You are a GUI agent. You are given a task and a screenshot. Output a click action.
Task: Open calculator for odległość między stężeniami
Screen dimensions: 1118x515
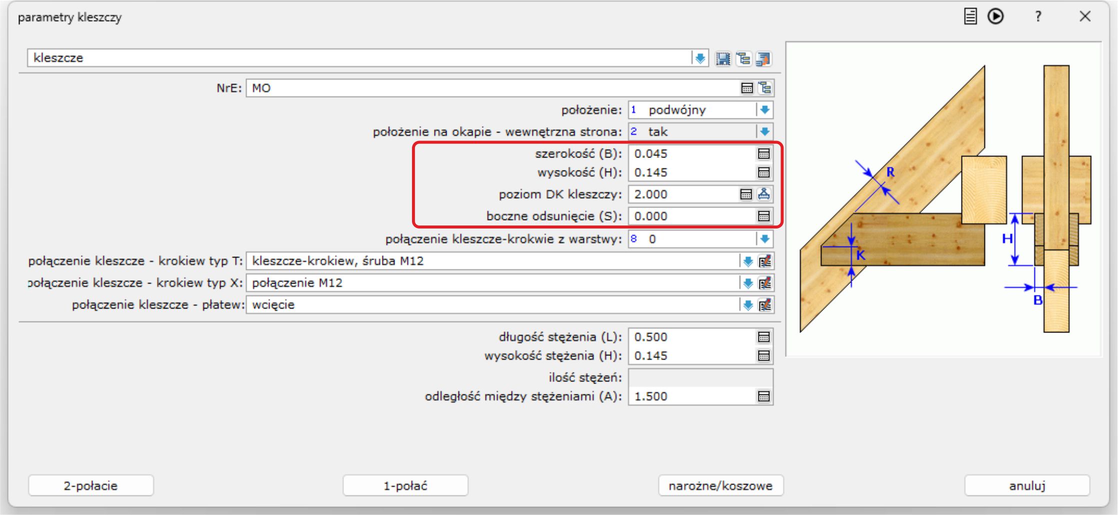[x=763, y=396]
